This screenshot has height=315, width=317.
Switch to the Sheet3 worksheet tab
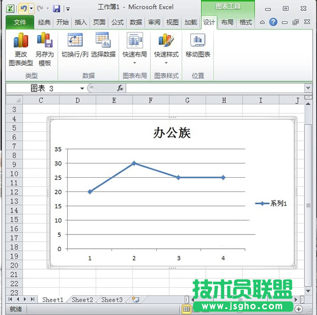[x=112, y=300]
